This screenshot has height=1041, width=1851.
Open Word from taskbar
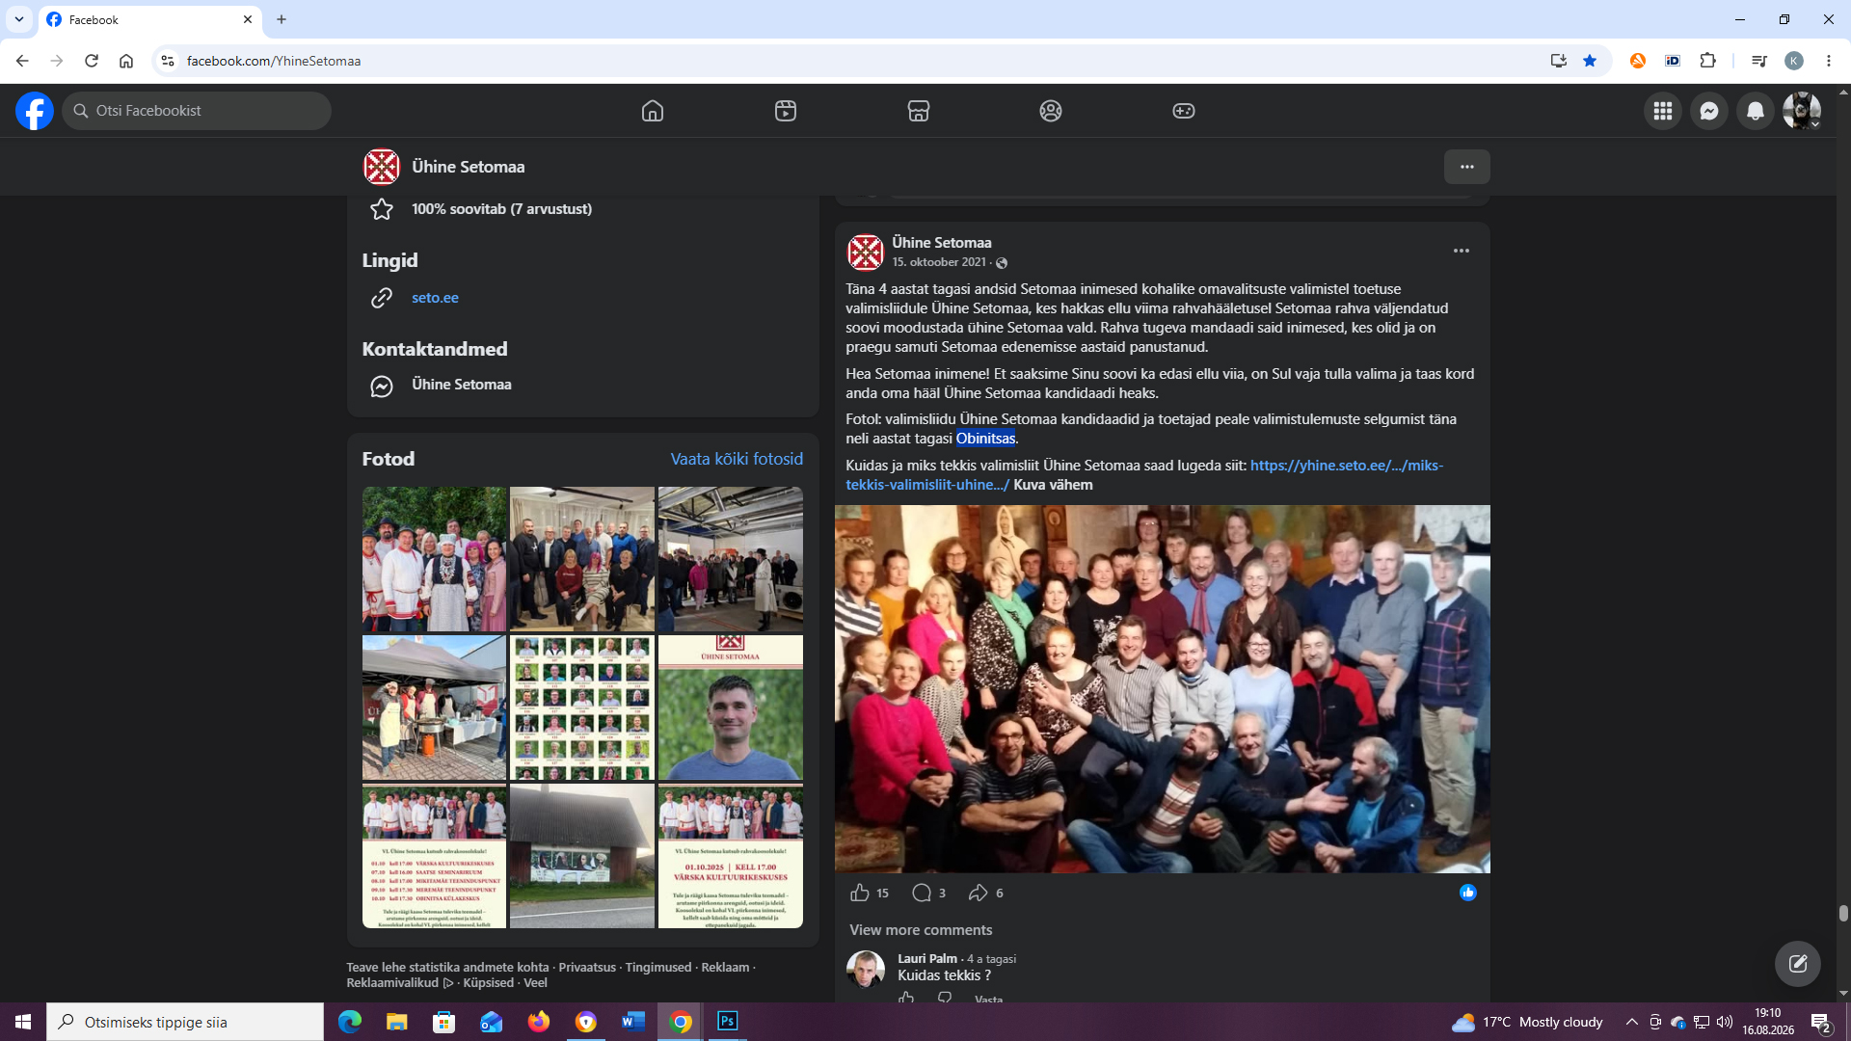[633, 1022]
